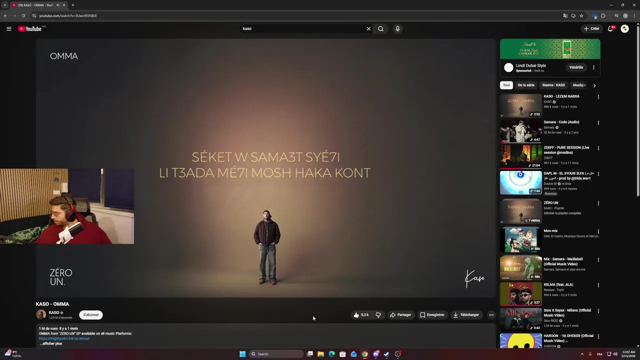Screen dimensions: 640x360
Task: Open the Lindt ad Vásárlás button
Action: 576,67
